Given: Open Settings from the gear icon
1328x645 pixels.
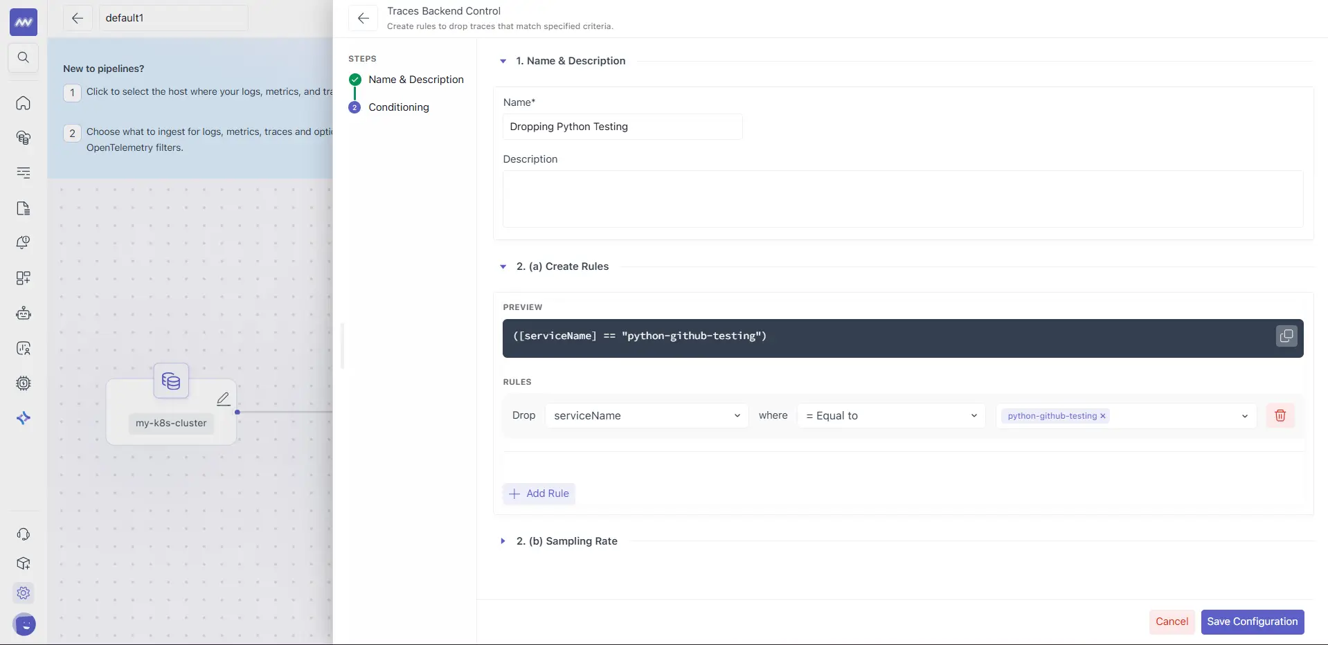Looking at the screenshot, I should [x=23, y=593].
